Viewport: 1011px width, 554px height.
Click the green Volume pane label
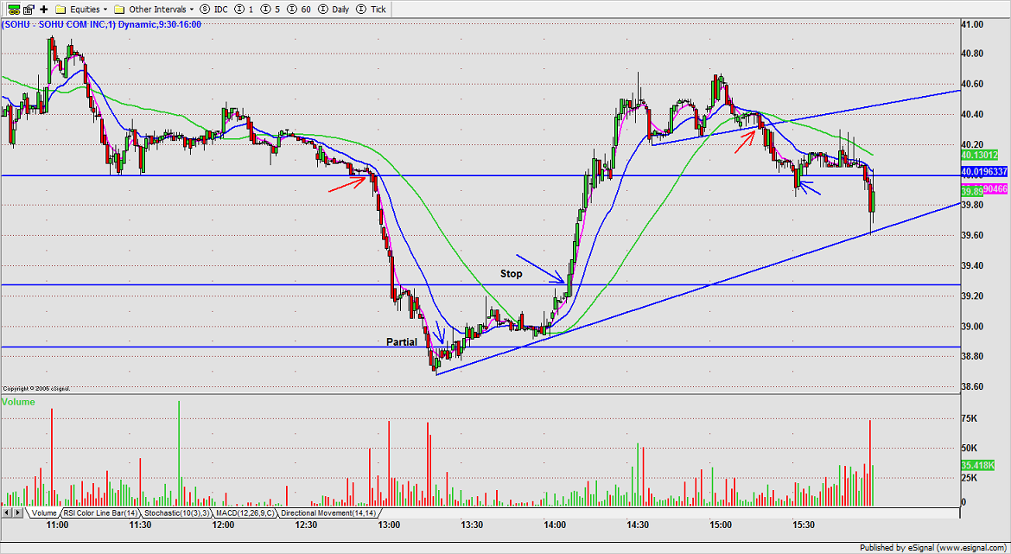pos(18,402)
